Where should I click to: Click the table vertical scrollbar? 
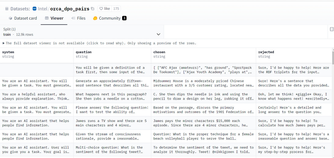pos(333,57)
